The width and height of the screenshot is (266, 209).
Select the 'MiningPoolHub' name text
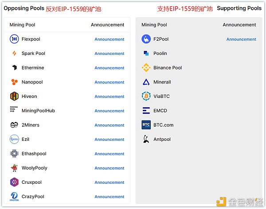point(38,111)
